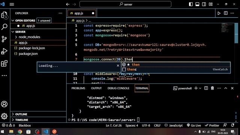This screenshot has height=135, width=240.
Task: Start the Go Live server
Action: tap(194, 126)
